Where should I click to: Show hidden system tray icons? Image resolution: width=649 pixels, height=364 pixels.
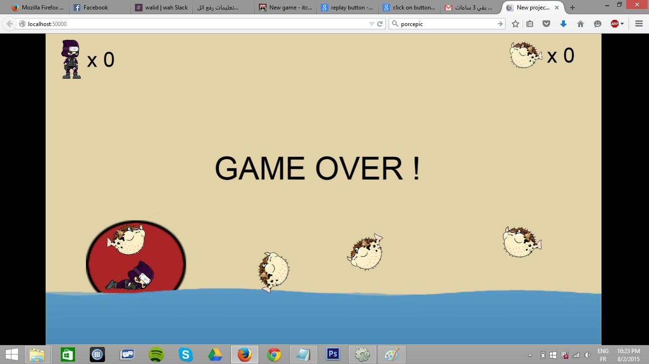pyautogui.click(x=530, y=355)
